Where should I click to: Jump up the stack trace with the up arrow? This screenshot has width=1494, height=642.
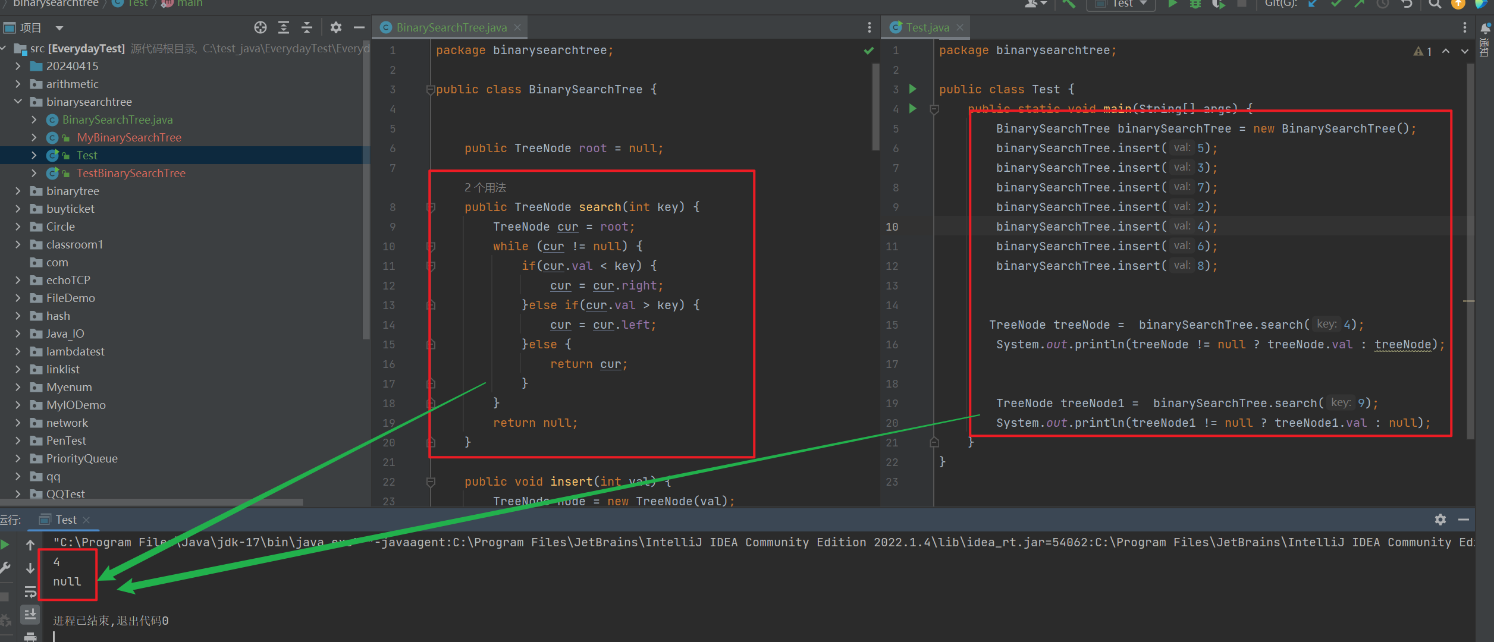30,544
